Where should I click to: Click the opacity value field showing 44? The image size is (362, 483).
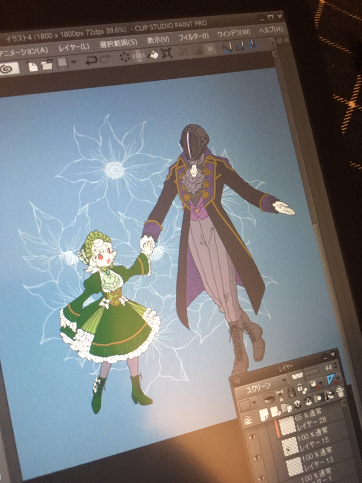329,368
